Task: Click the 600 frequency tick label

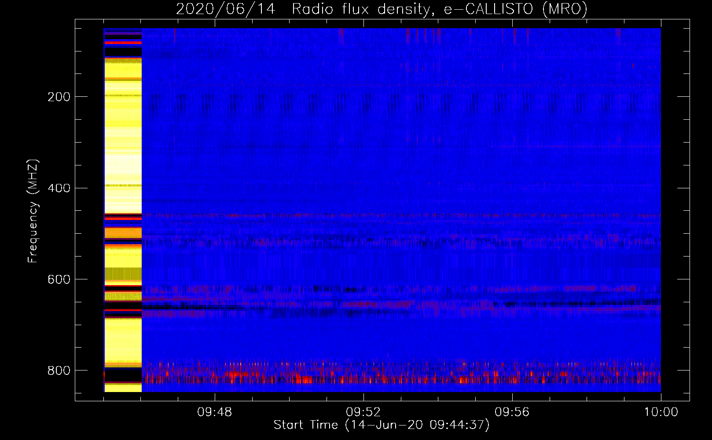Action: tap(59, 279)
